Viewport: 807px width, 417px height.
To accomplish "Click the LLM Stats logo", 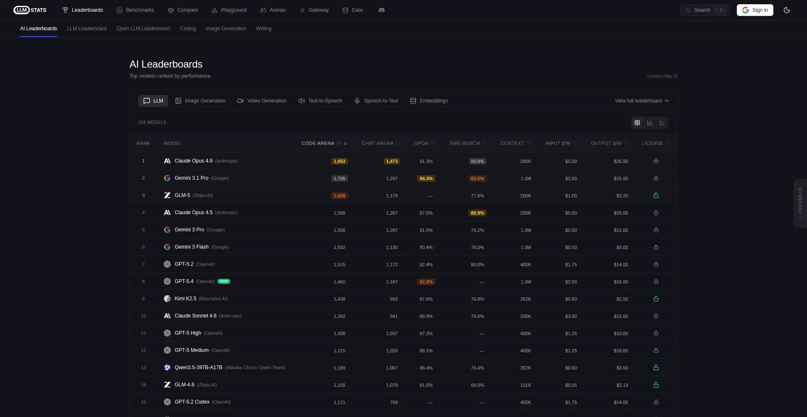I will click(30, 10).
